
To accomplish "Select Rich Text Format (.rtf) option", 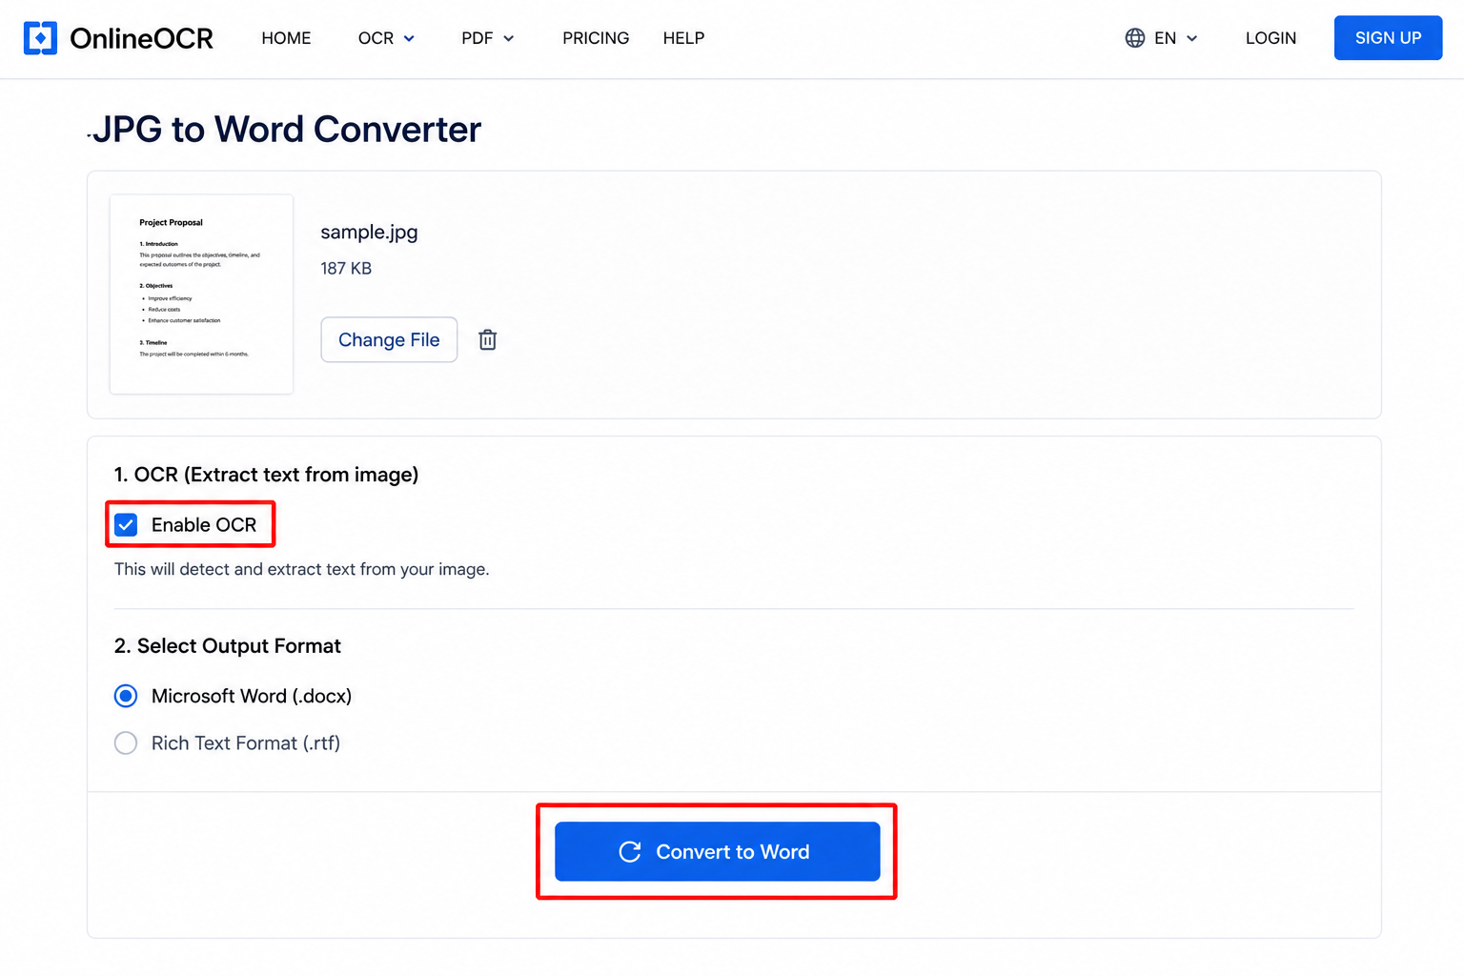I will [x=126, y=742].
